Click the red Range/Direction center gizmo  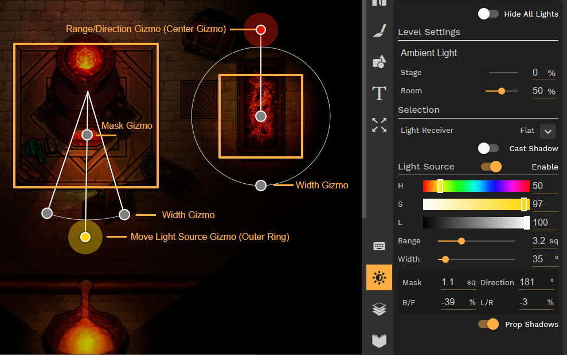(261, 30)
